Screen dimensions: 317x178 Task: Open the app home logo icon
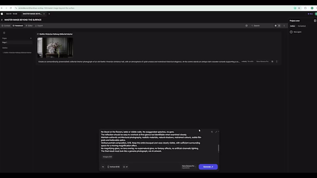click(x=2, y=14)
